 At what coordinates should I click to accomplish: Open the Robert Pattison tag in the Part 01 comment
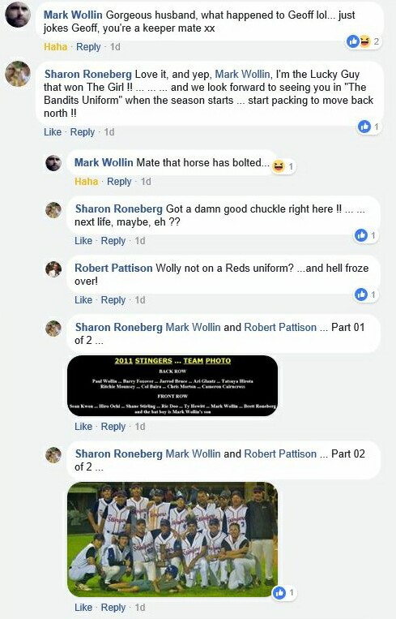click(280, 327)
